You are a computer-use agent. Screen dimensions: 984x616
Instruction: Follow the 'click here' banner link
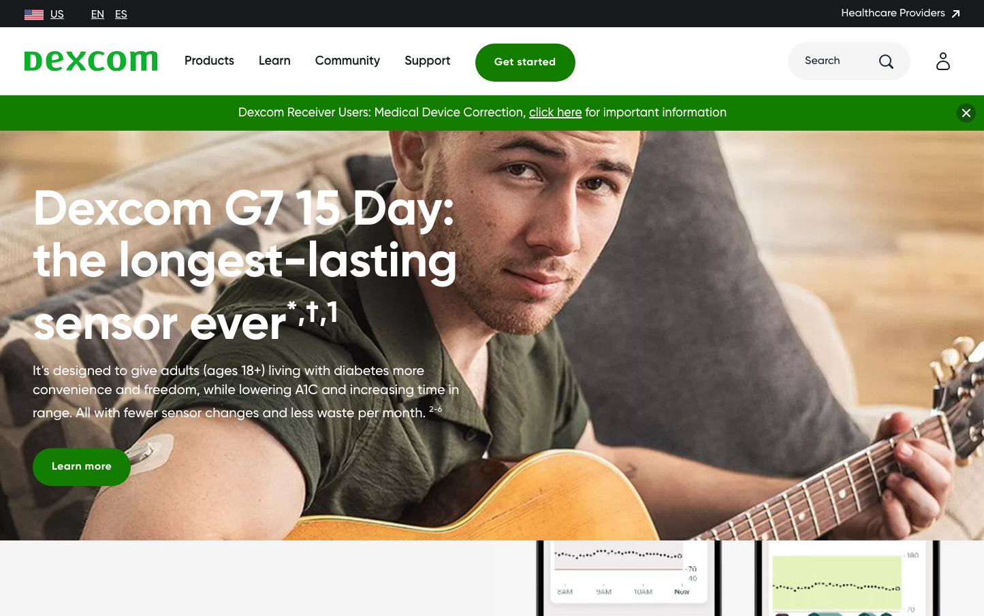555,113
